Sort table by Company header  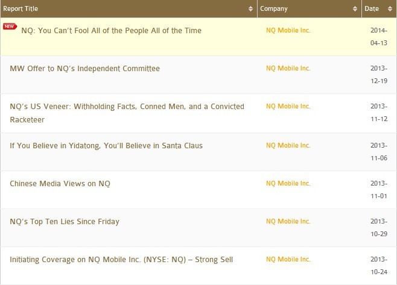pos(274,9)
